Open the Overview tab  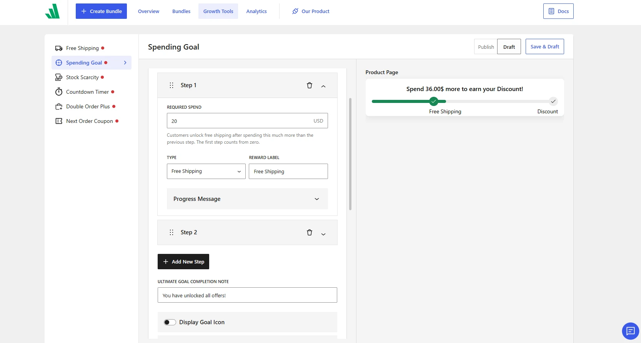[148, 11]
